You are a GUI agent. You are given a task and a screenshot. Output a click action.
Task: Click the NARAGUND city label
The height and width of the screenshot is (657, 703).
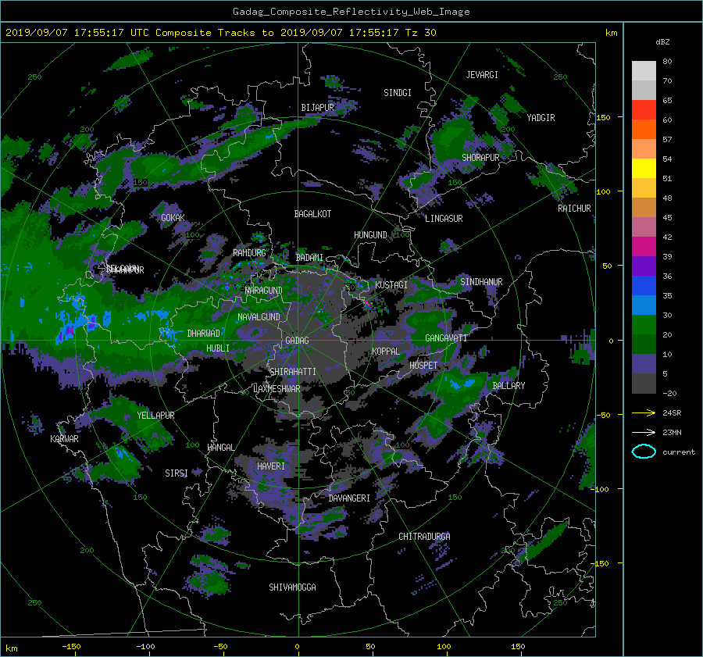[x=264, y=290]
